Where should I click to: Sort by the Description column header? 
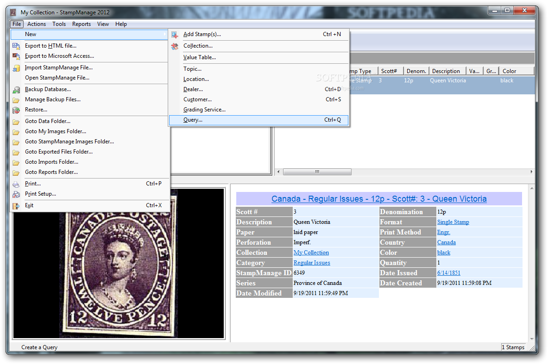(447, 71)
